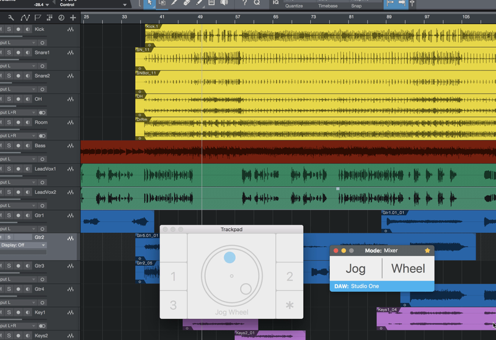Screen dimensions: 496x340
Task: Add tracks with the plus icon
Action: 73,18
